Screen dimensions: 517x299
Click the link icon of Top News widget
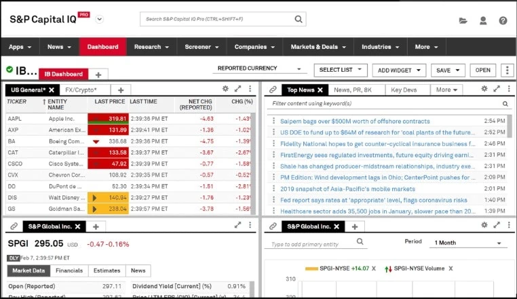click(x=273, y=89)
